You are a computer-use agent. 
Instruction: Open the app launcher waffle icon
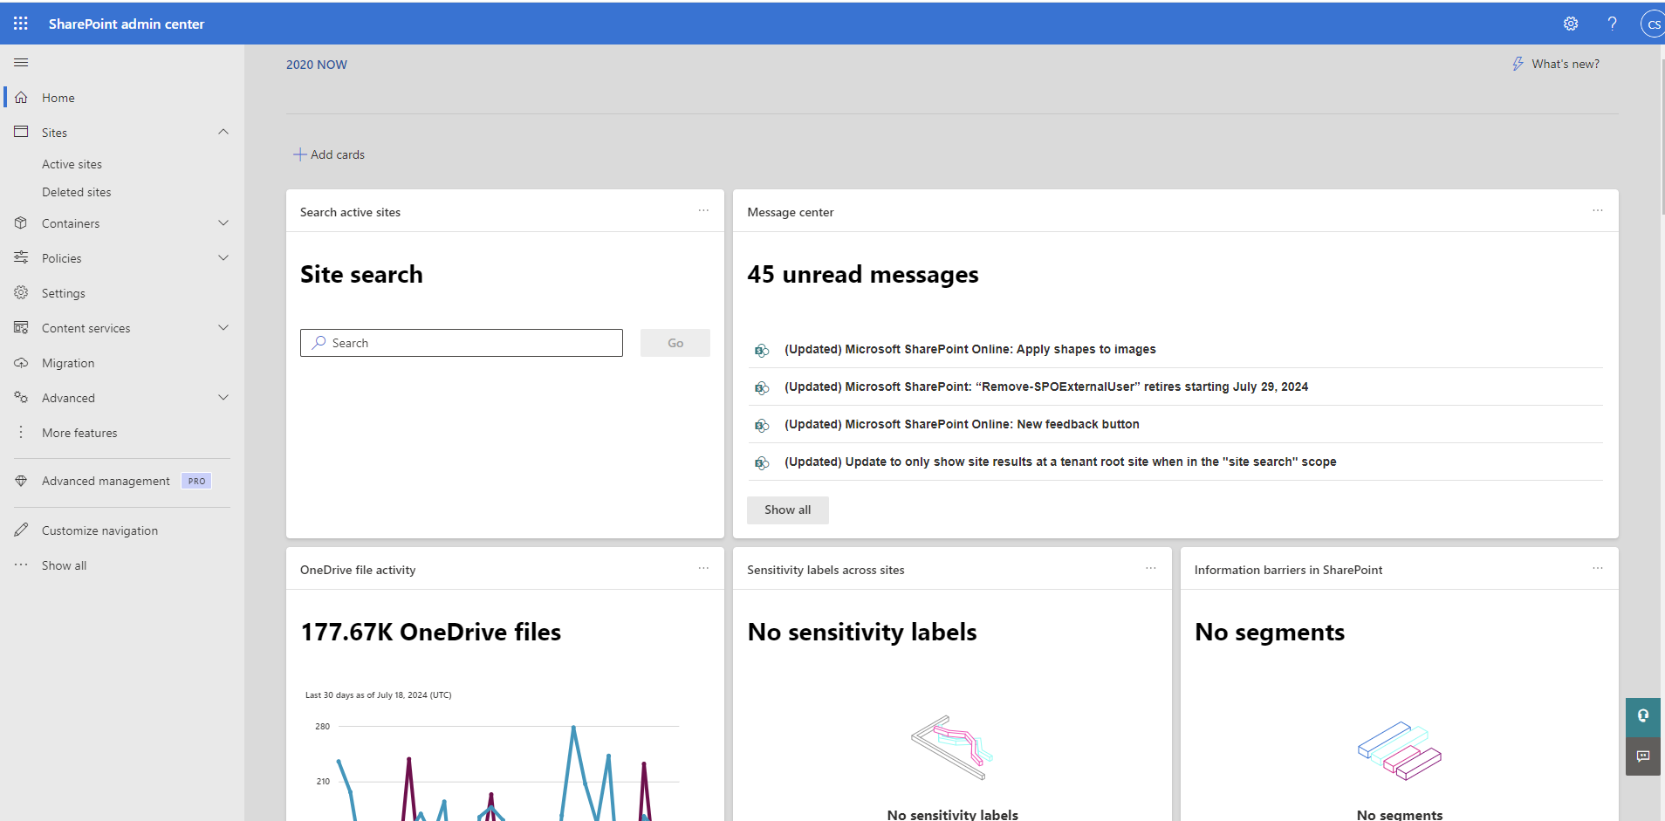coord(21,24)
